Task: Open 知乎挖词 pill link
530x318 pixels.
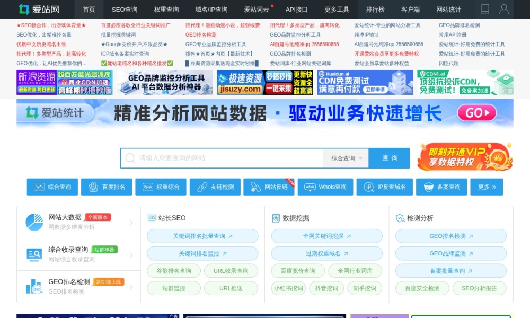Action: [x=365, y=288]
